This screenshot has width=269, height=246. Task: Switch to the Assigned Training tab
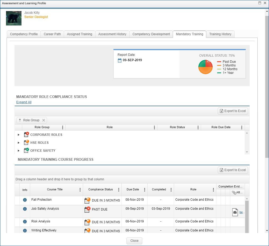click(79, 34)
